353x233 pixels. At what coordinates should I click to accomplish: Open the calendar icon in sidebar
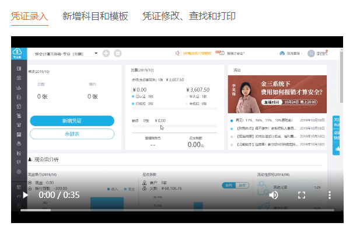click(x=19, y=106)
